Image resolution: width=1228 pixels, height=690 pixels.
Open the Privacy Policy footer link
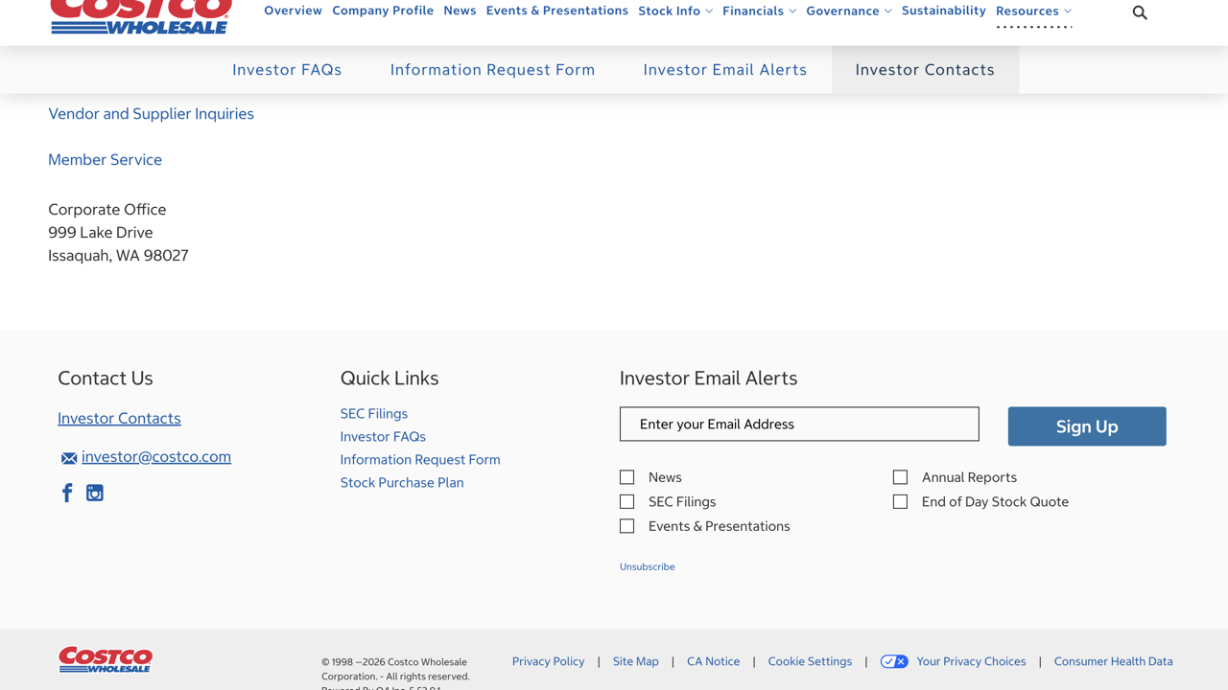(548, 661)
